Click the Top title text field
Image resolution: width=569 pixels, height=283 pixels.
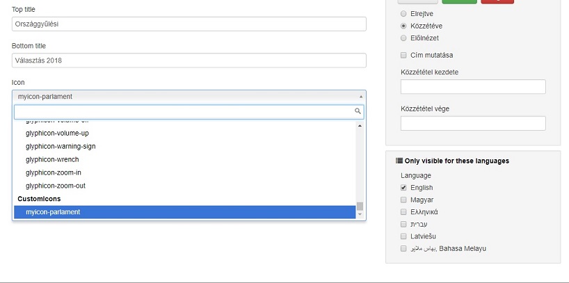(x=189, y=24)
